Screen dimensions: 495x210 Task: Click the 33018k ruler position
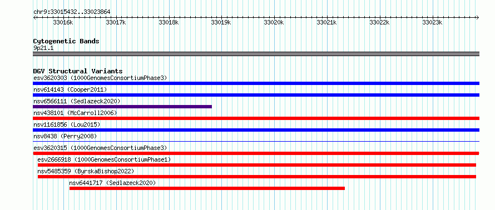pos(169,22)
